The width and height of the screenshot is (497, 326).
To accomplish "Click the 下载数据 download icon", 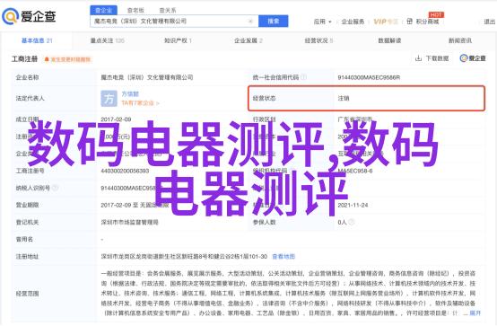I will (418, 58).
